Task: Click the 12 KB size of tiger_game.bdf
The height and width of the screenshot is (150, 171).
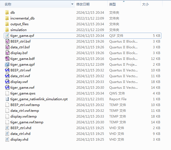Action: pyautogui.click(x=156, y=59)
